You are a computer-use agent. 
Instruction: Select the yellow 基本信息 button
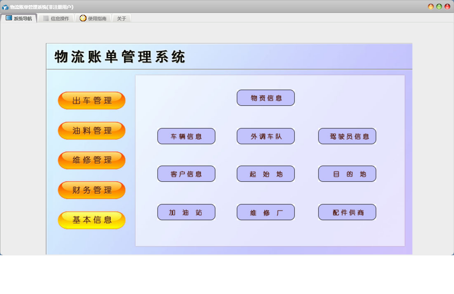(x=92, y=220)
